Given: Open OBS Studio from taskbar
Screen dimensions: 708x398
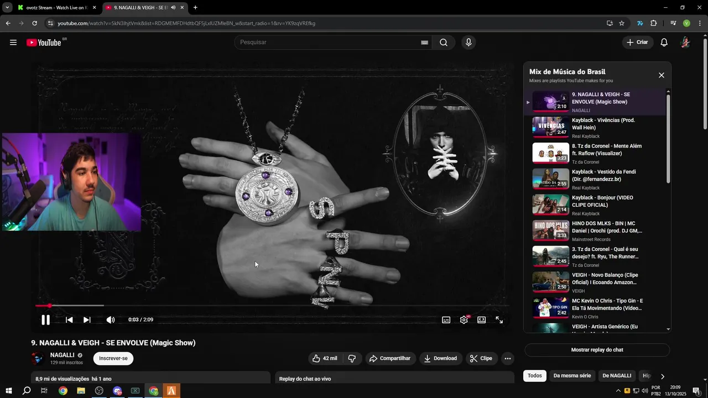Looking at the screenshot, I should tap(99, 391).
